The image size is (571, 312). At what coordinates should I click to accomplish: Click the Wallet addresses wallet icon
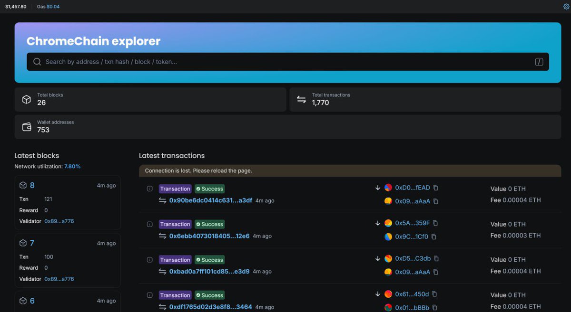point(27,127)
